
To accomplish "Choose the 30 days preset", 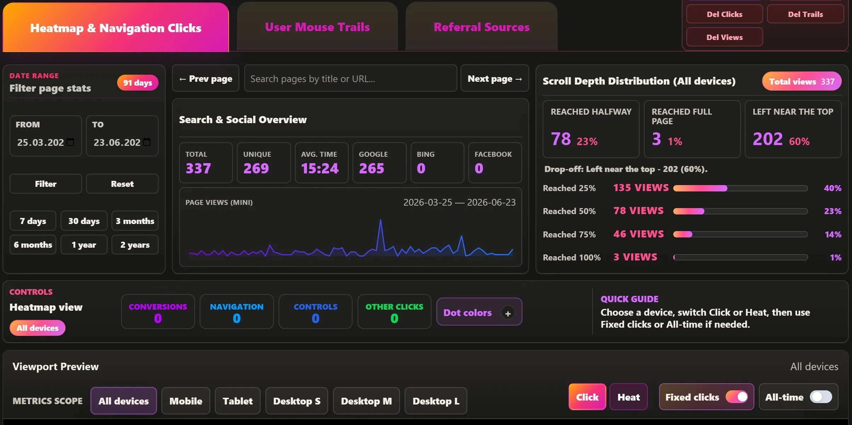I will (x=84, y=221).
